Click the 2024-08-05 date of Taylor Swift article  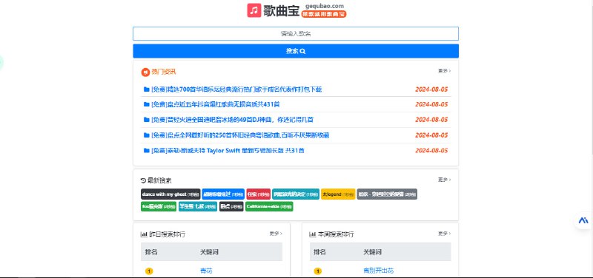431,151
